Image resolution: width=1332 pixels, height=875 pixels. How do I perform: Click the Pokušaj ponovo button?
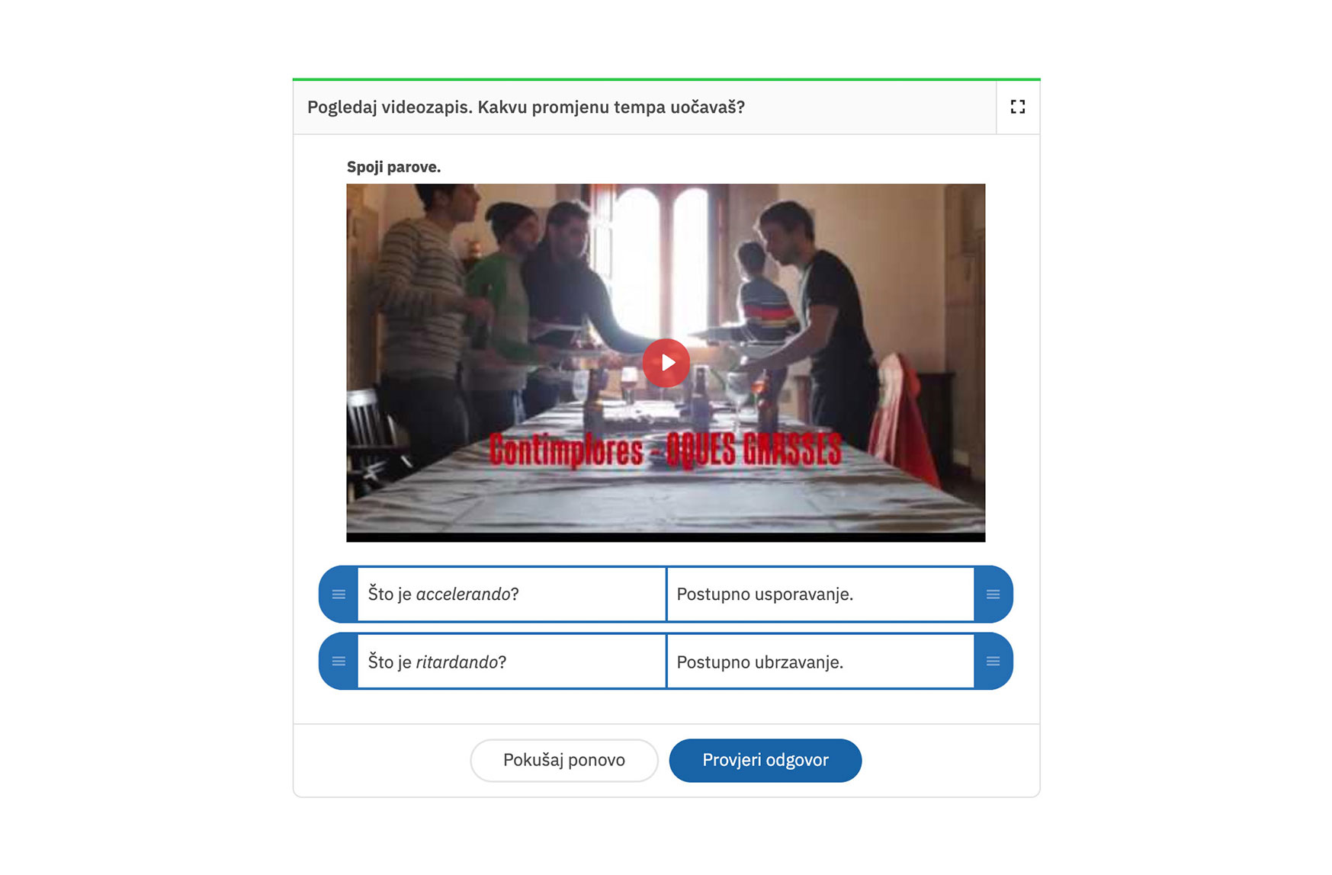[x=564, y=760]
